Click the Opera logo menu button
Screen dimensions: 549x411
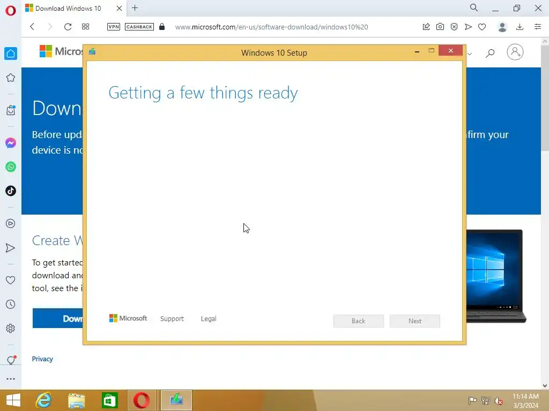click(11, 11)
